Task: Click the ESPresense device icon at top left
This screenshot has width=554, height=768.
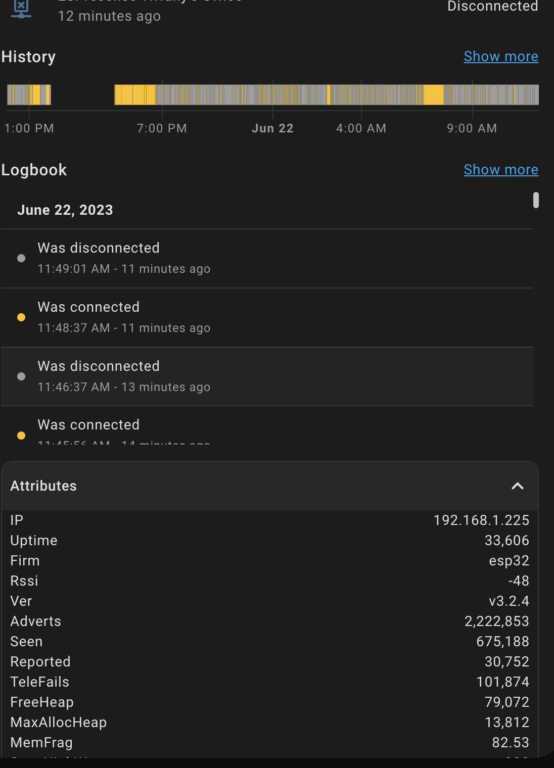Action: [21, 8]
